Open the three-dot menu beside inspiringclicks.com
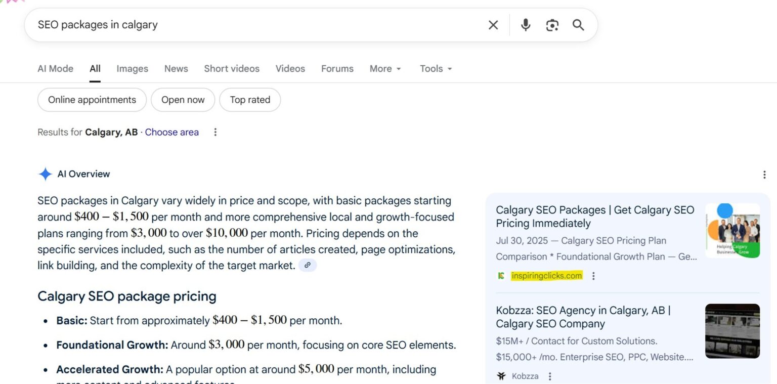 [x=593, y=276]
